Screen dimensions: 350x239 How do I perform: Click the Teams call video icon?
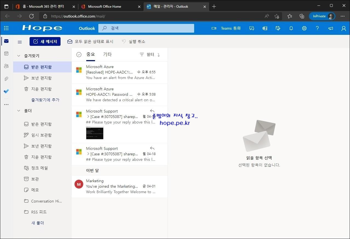point(214,28)
